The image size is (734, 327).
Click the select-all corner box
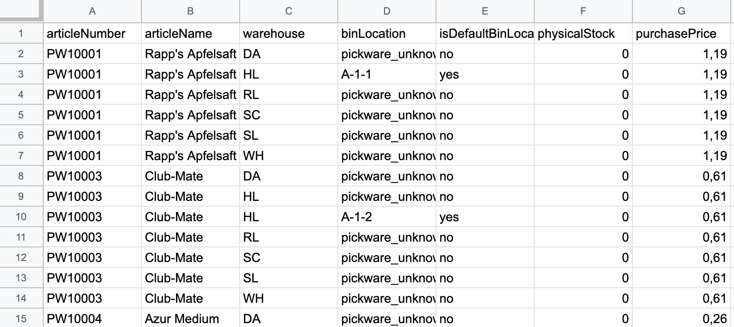21,11
